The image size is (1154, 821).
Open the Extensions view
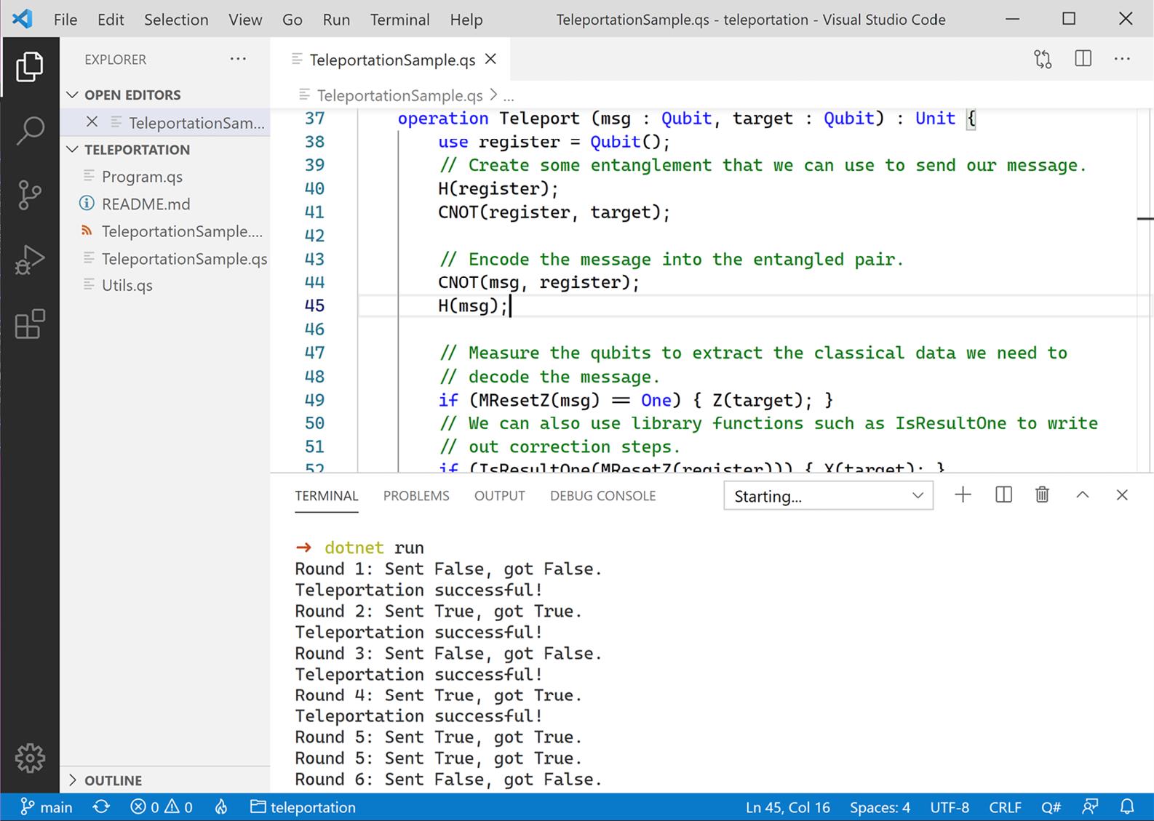30,324
